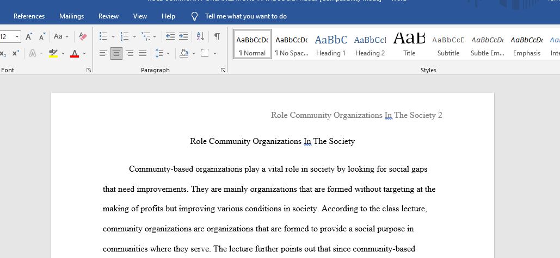Click the Increase Font Size icon

[x=29, y=36]
